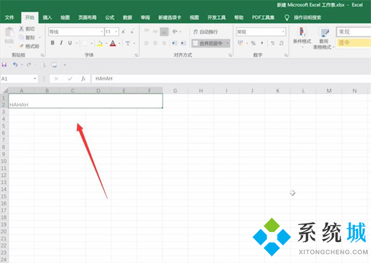The width and height of the screenshot is (371, 263).
Task: Apply the yellow Neutral (适中) cell style
Action: (354, 43)
